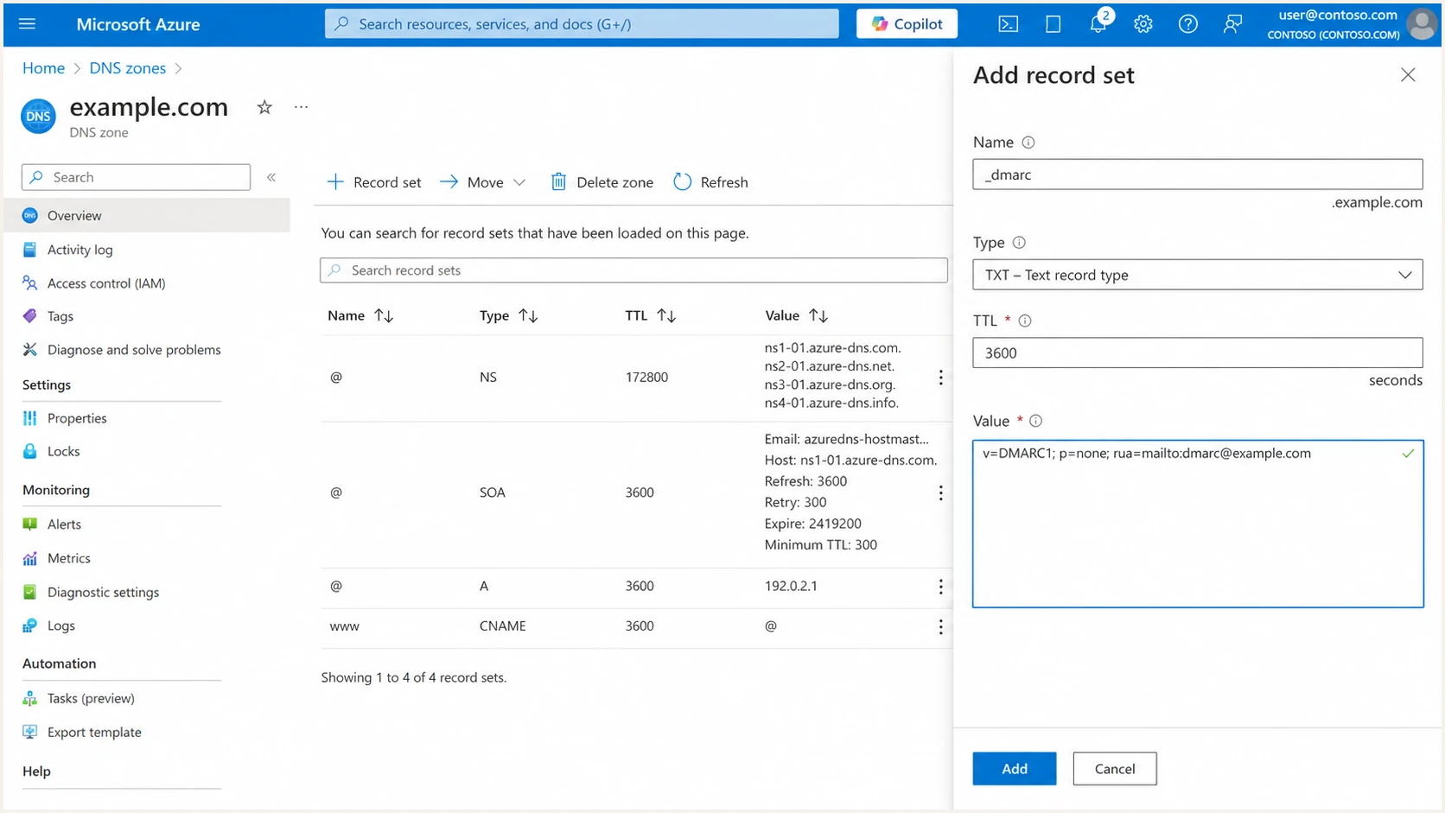Click the Name field info icon
Screen dimensions: 1445x813
coord(1028,143)
